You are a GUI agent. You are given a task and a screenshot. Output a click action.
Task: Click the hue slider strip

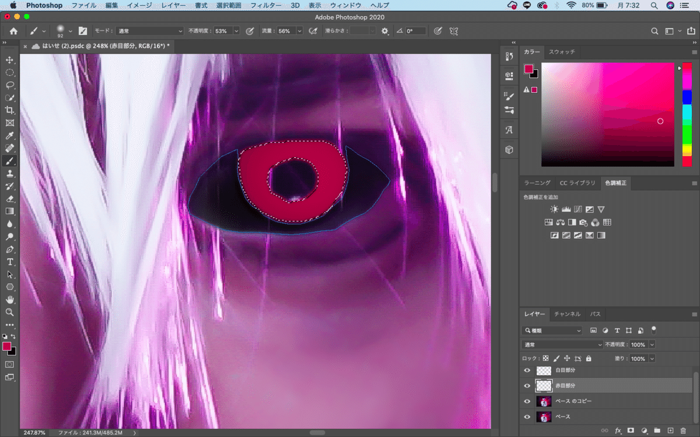point(687,114)
